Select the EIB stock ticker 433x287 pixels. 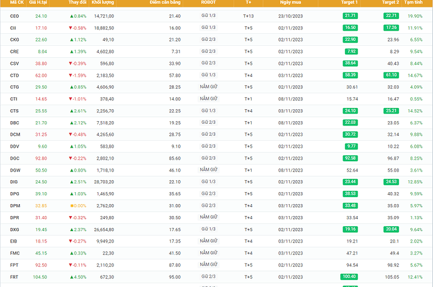(14, 241)
